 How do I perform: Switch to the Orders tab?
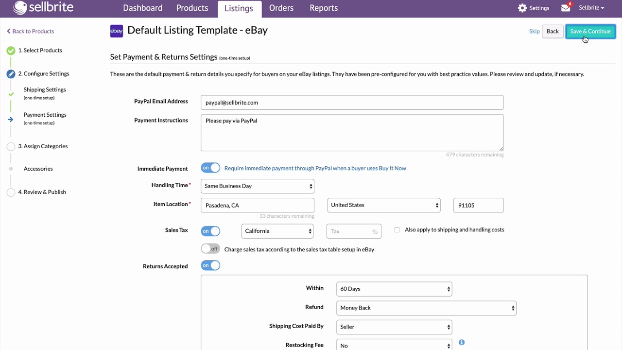click(281, 8)
